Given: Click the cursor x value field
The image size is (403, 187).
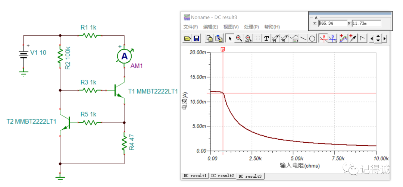Looking at the screenshot, I should pyautogui.click(x=332, y=23).
